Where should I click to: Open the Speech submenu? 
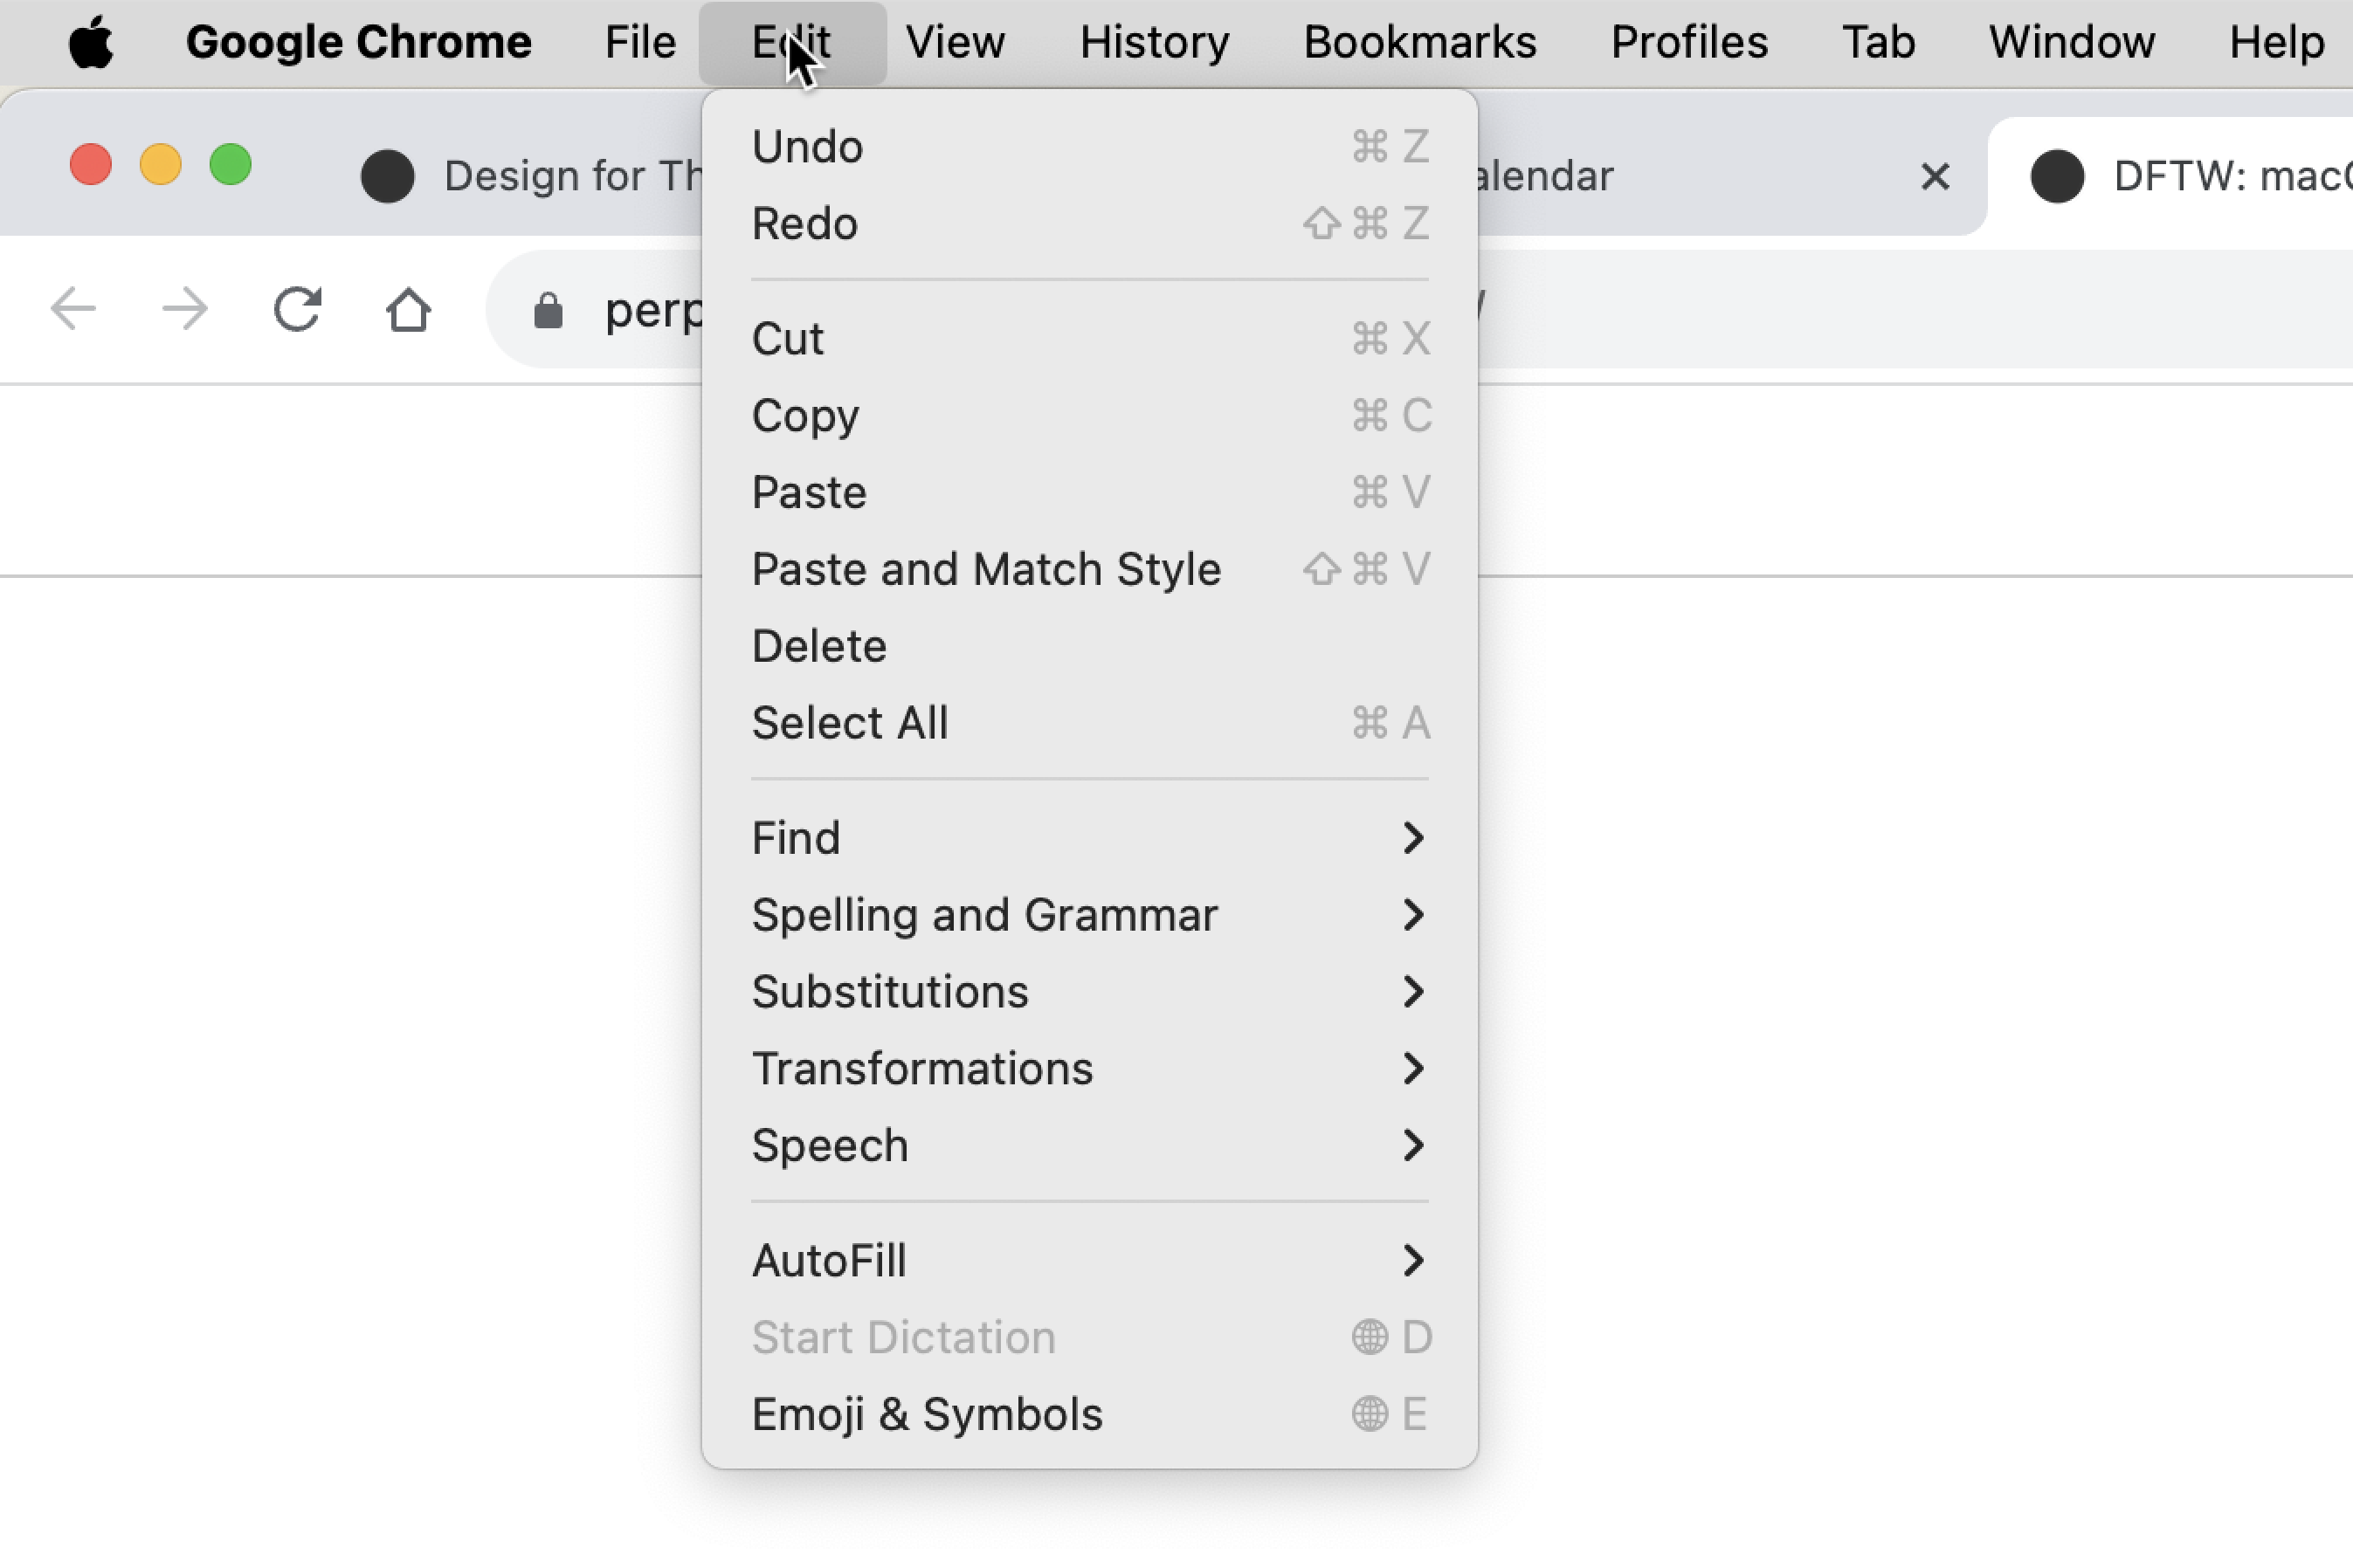point(1088,1146)
